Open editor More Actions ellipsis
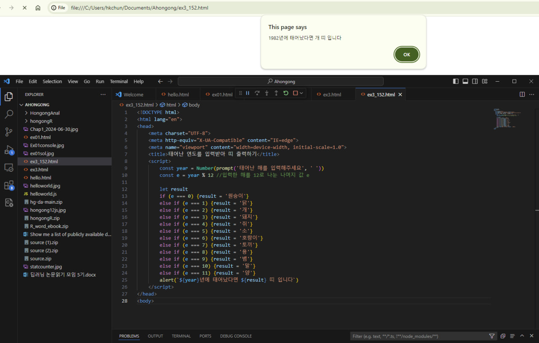The image size is (539, 343). (532, 94)
